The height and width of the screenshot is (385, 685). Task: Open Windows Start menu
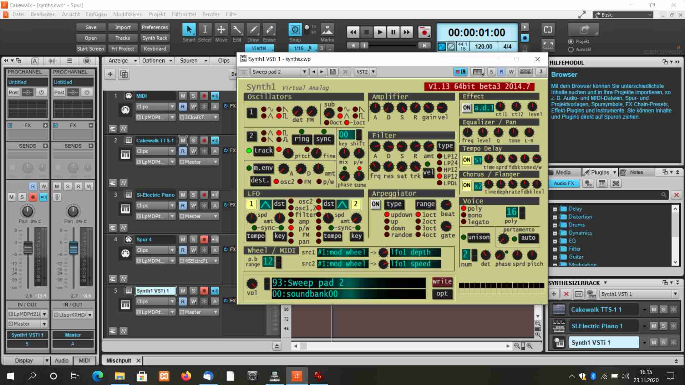click(x=10, y=376)
